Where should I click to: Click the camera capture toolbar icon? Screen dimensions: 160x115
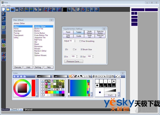pos(13,9)
